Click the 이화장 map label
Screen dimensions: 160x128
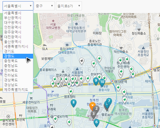[97, 33]
